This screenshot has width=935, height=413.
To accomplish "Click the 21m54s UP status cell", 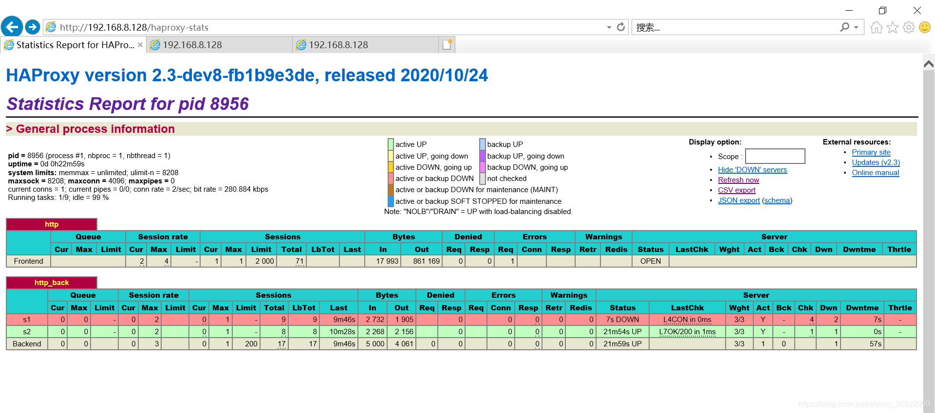I will coord(622,332).
